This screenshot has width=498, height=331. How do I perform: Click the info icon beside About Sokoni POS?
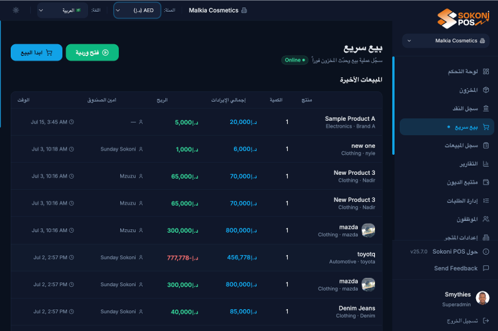[x=486, y=252]
